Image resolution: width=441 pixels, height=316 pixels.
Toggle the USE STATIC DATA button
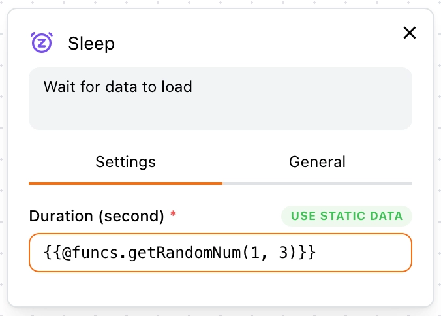346,216
